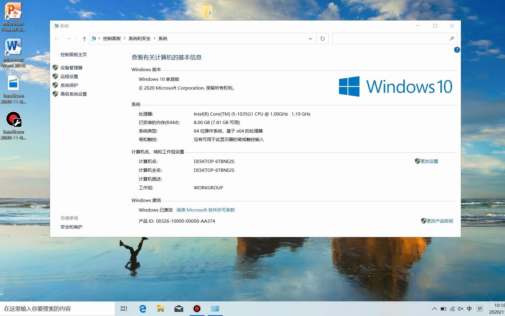Select the zipped folder on the desktop
The width and height of the screenshot is (505, 316).
[208, 11]
